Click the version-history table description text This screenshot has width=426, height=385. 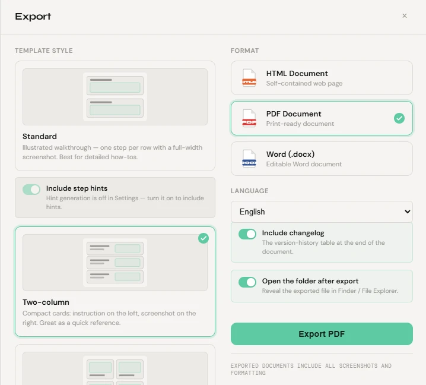coord(323,247)
